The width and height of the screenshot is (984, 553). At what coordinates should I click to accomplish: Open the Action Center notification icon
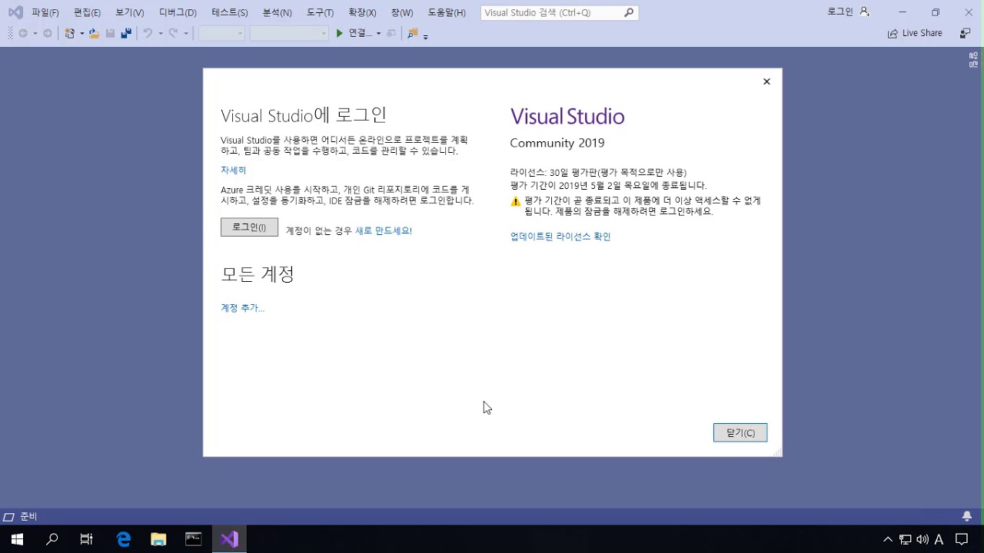(961, 539)
